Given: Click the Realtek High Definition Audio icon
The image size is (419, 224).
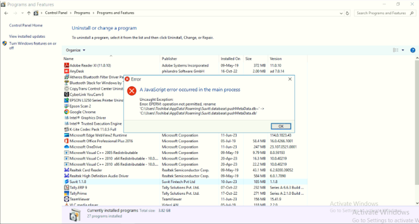Looking at the screenshot, I should [66, 176].
